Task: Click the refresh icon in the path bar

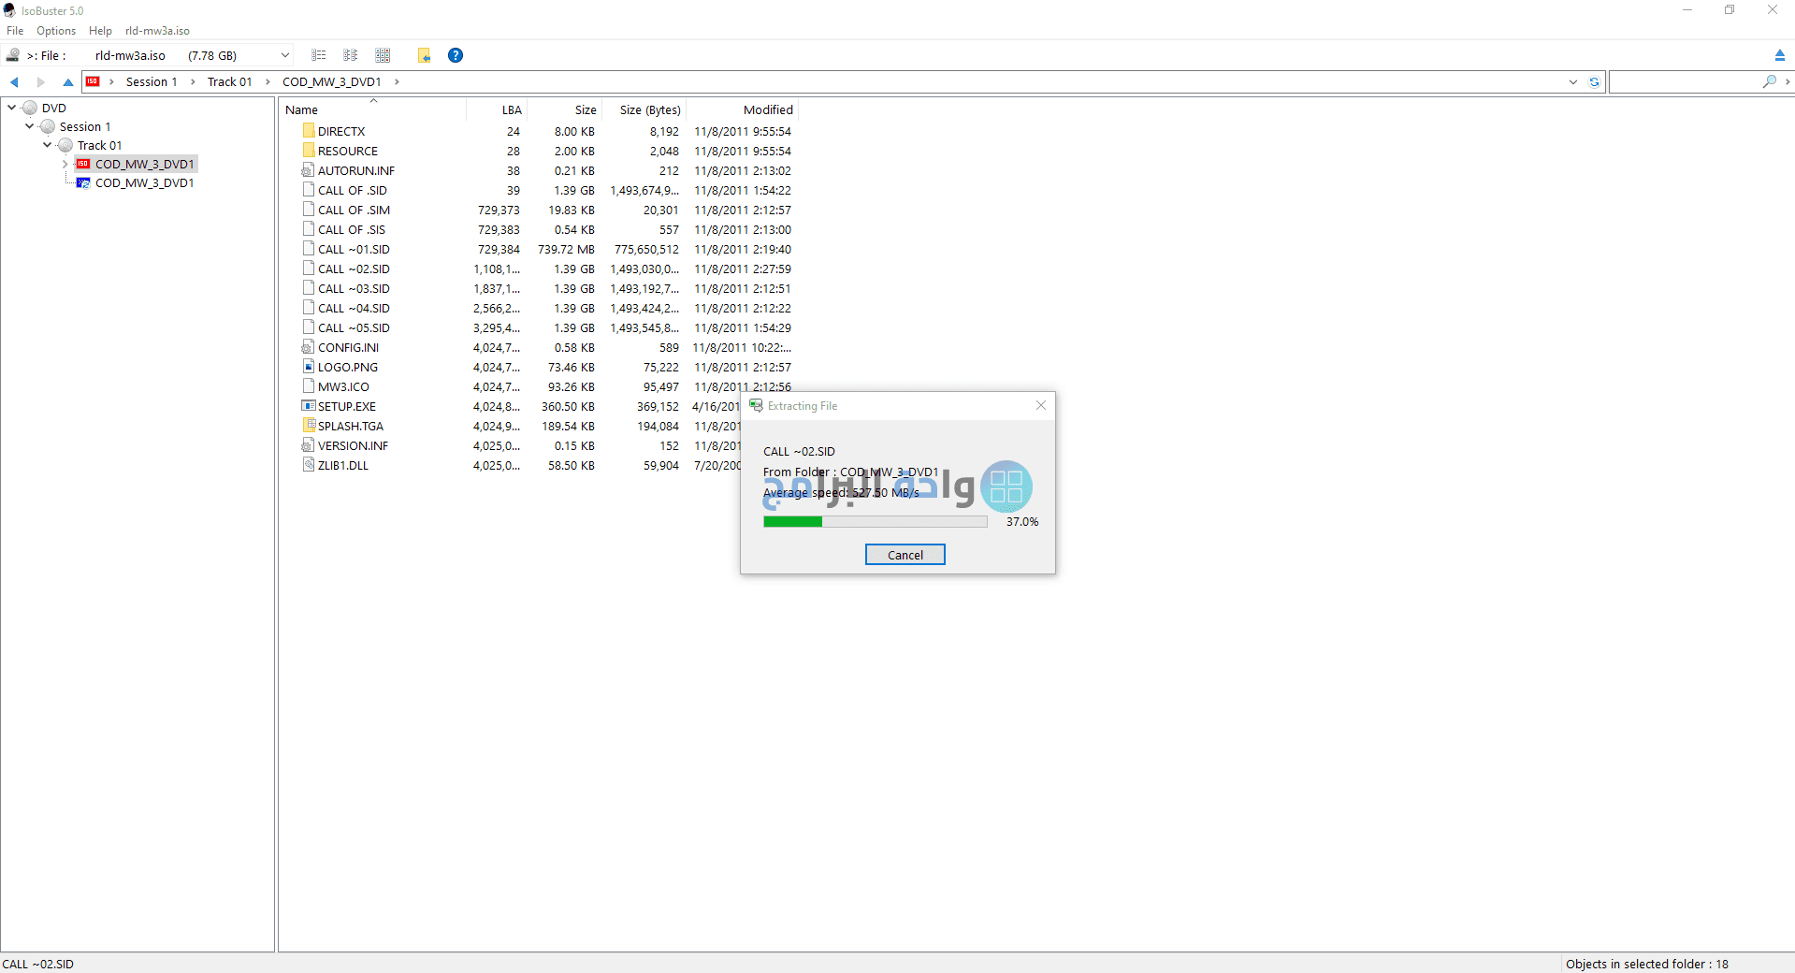Action: 1594,82
